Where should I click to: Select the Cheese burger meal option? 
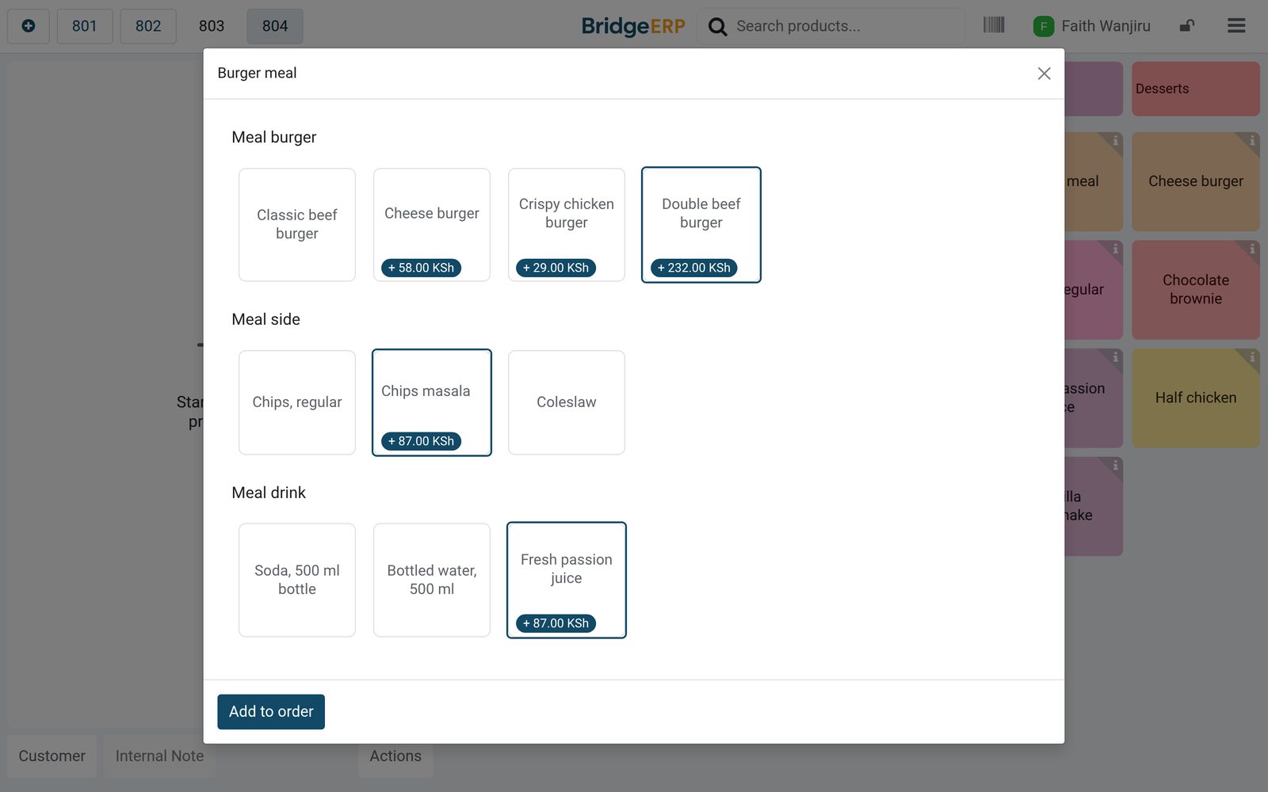(432, 225)
